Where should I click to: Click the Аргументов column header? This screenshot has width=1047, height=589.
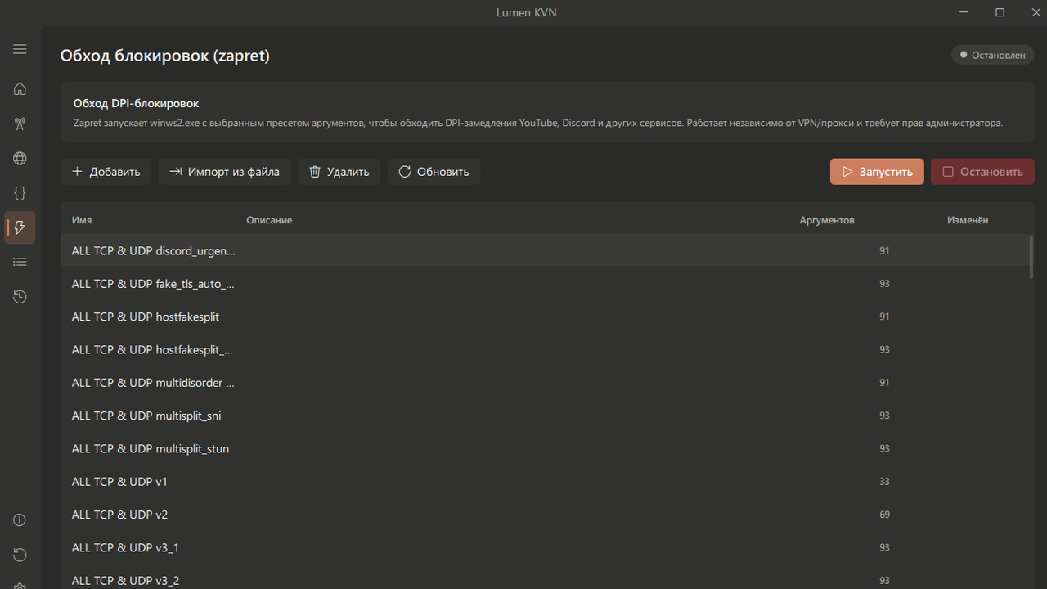point(827,220)
